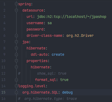
Task: Collapse the spring block fold marker
Action: tap(16, 4)
